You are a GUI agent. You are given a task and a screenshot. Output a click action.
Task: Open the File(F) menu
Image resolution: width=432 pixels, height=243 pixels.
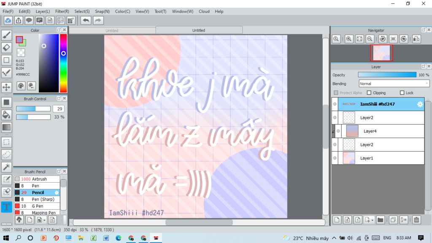(8, 11)
